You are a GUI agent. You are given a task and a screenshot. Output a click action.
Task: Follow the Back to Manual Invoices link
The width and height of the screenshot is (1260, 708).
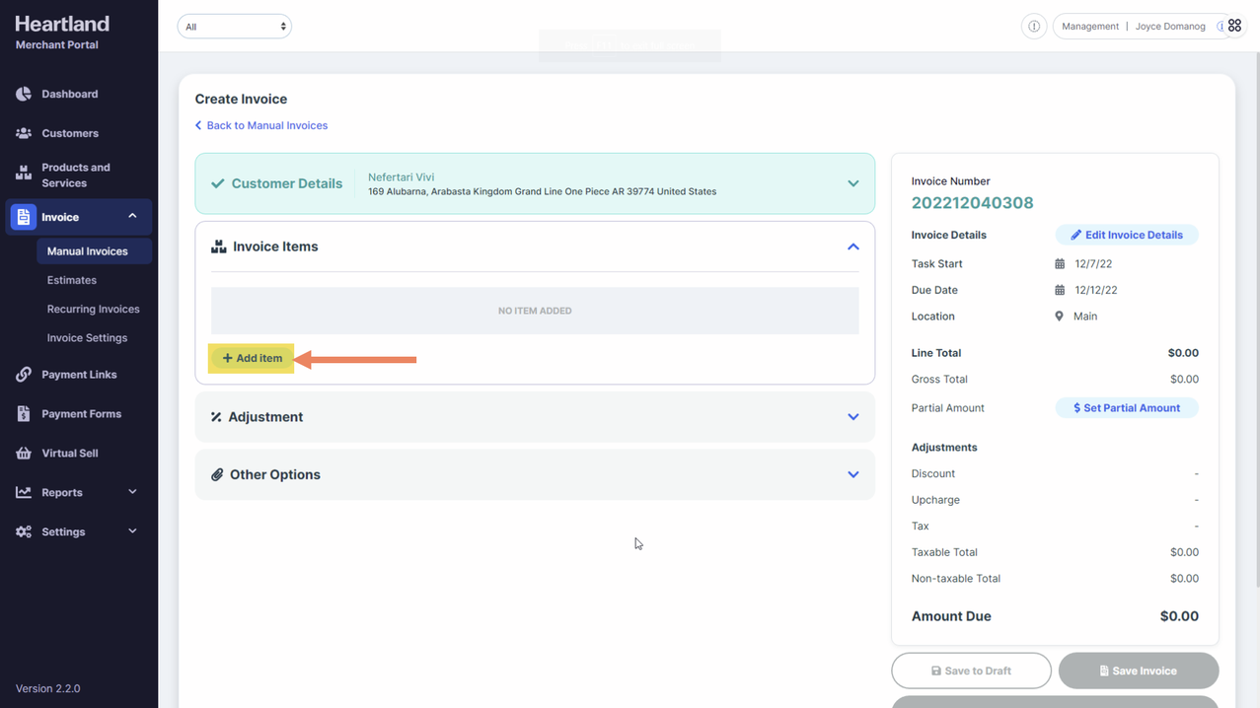(x=266, y=125)
